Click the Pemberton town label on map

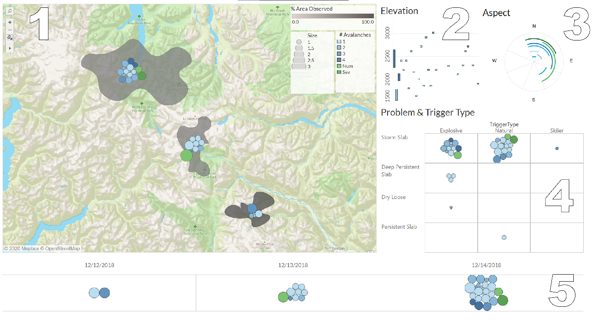coord(334,249)
